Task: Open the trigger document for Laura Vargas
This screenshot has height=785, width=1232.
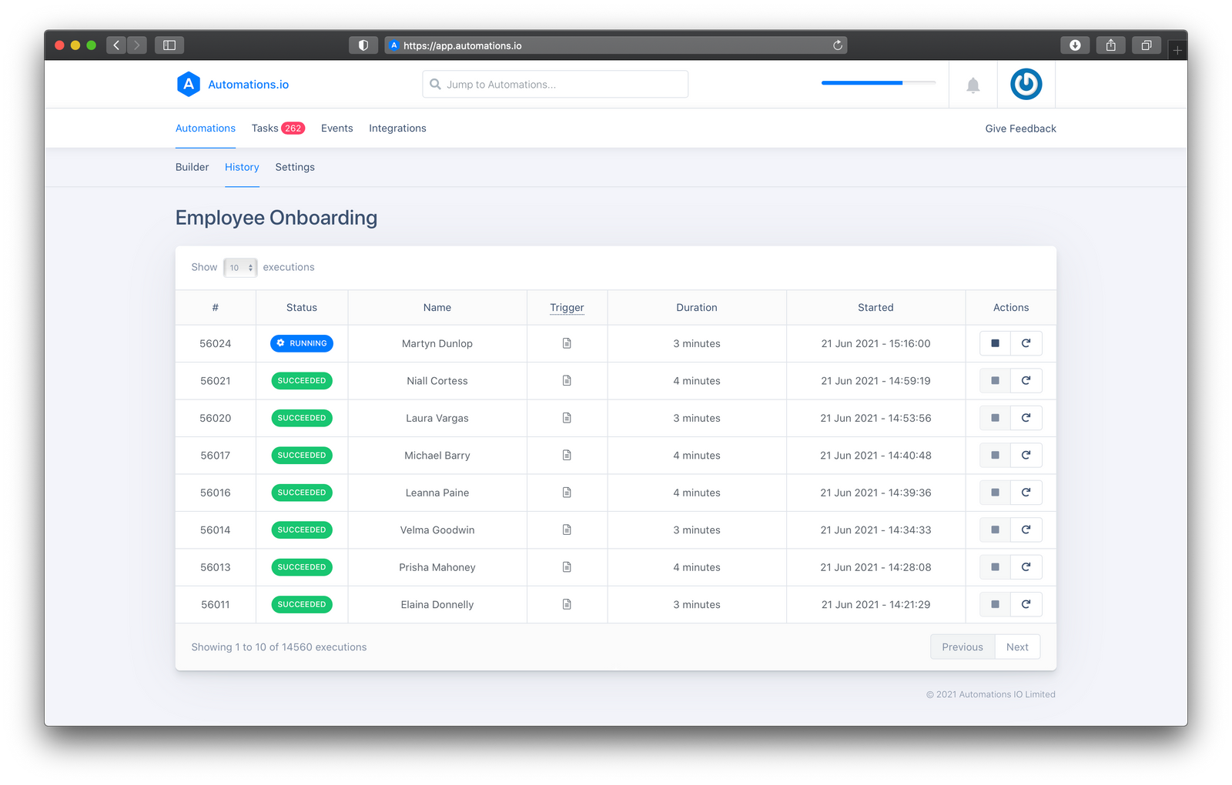Action: click(x=567, y=418)
